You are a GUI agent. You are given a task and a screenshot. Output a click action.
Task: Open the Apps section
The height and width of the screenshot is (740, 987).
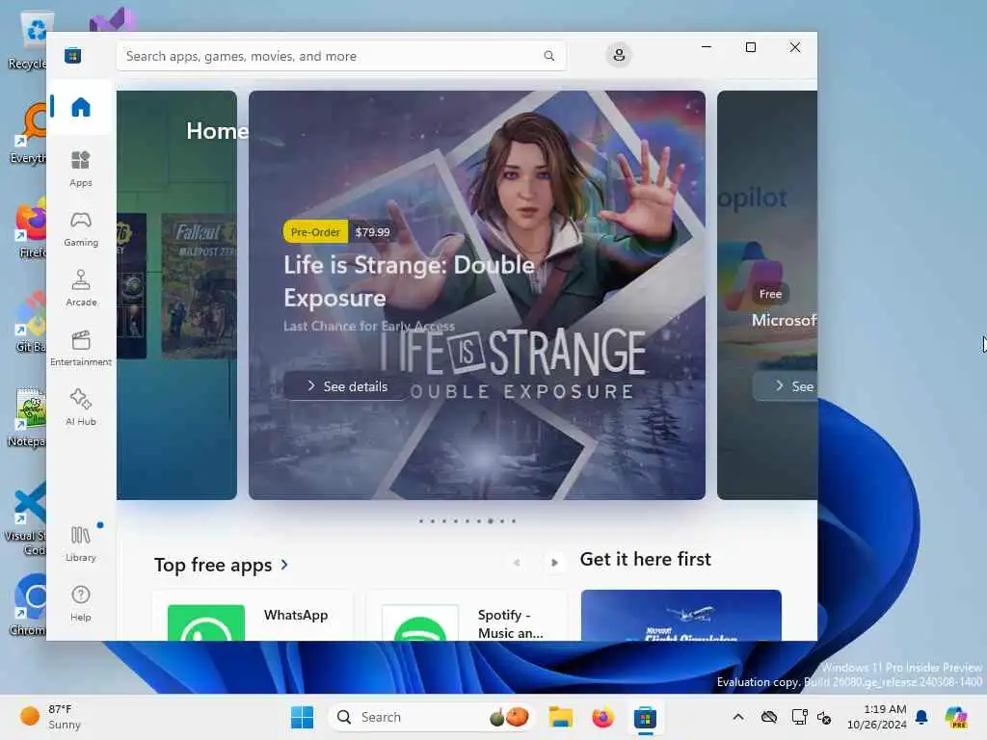(81, 169)
